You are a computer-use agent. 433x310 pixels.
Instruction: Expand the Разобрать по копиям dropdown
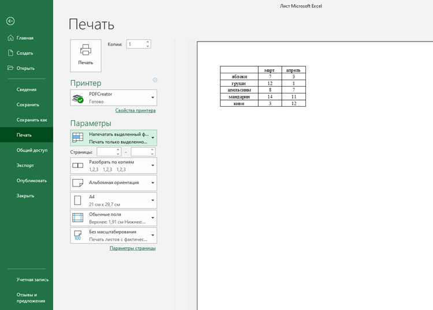pos(153,165)
